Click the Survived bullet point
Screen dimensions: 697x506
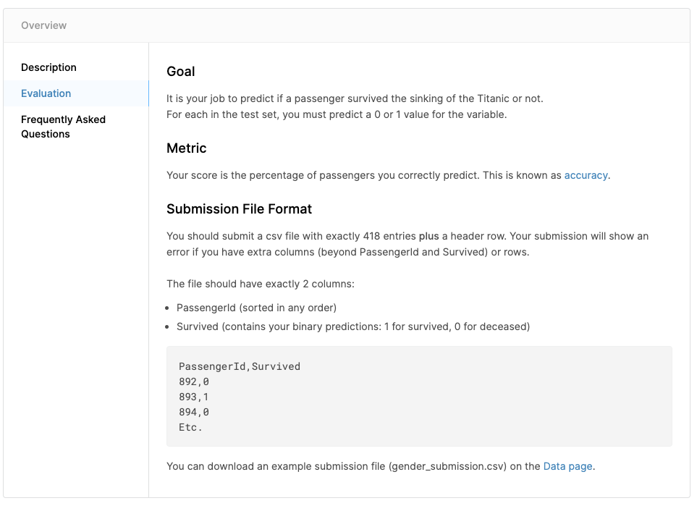point(353,326)
